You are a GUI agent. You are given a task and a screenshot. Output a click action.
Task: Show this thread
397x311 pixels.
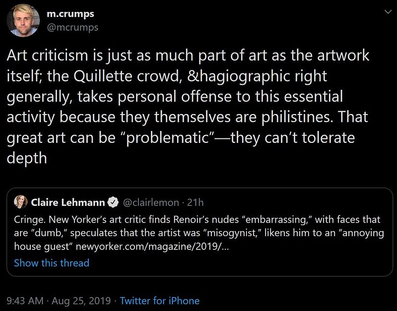pos(52,263)
